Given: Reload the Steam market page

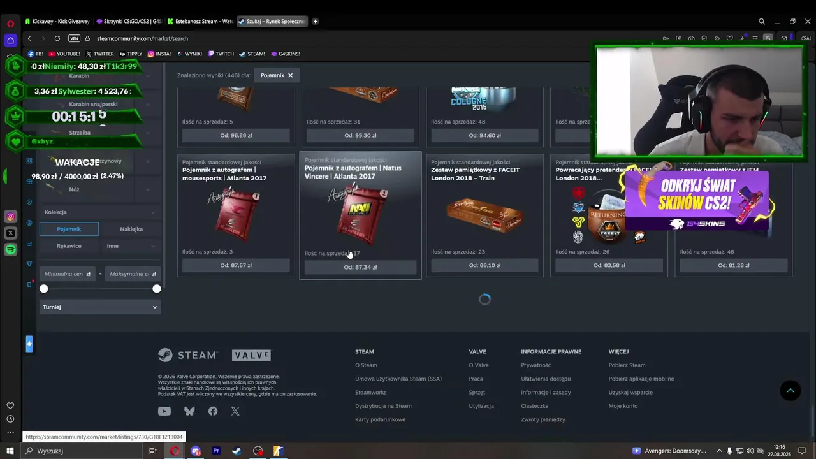Looking at the screenshot, I should click(x=57, y=38).
